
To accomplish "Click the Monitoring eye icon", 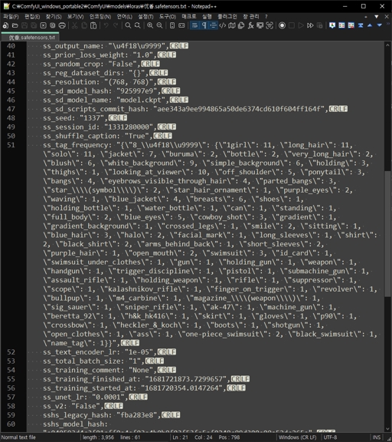I will [269, 25].
